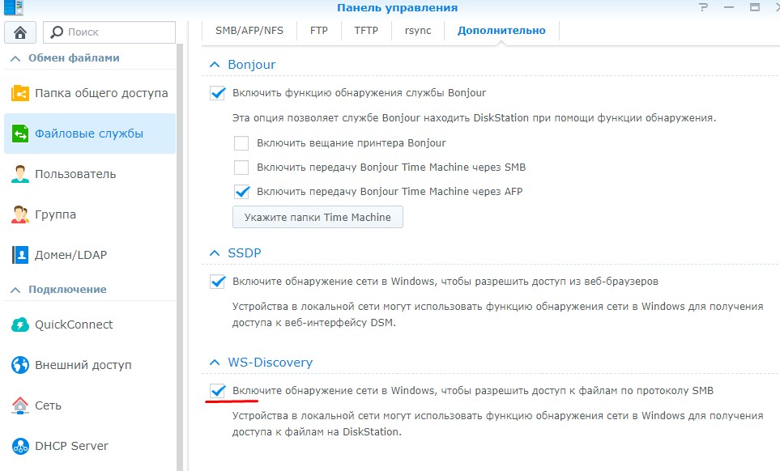This screenshot has width=780, height=471.
Task: Maximize the Control Panel window
Action: (755, 7)
